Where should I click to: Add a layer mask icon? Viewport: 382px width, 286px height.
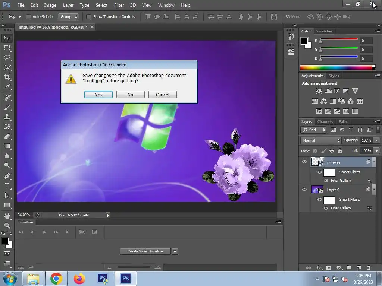coord(329,267)
